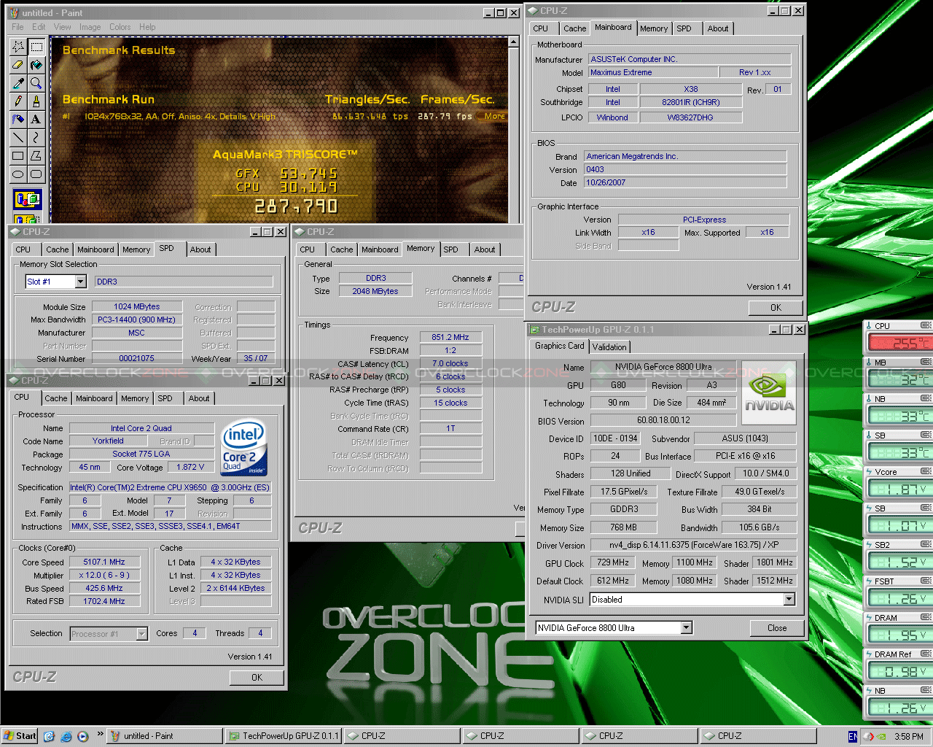Click the Specification field showing X9650 CPU
This screenshot has height=747, width=933.
(x=170, y=487)
